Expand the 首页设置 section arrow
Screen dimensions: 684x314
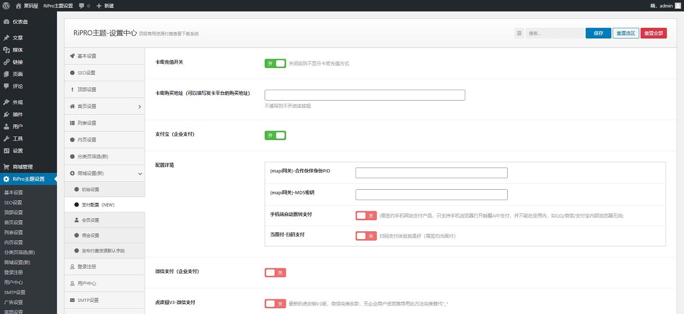(x=139, y=106)
